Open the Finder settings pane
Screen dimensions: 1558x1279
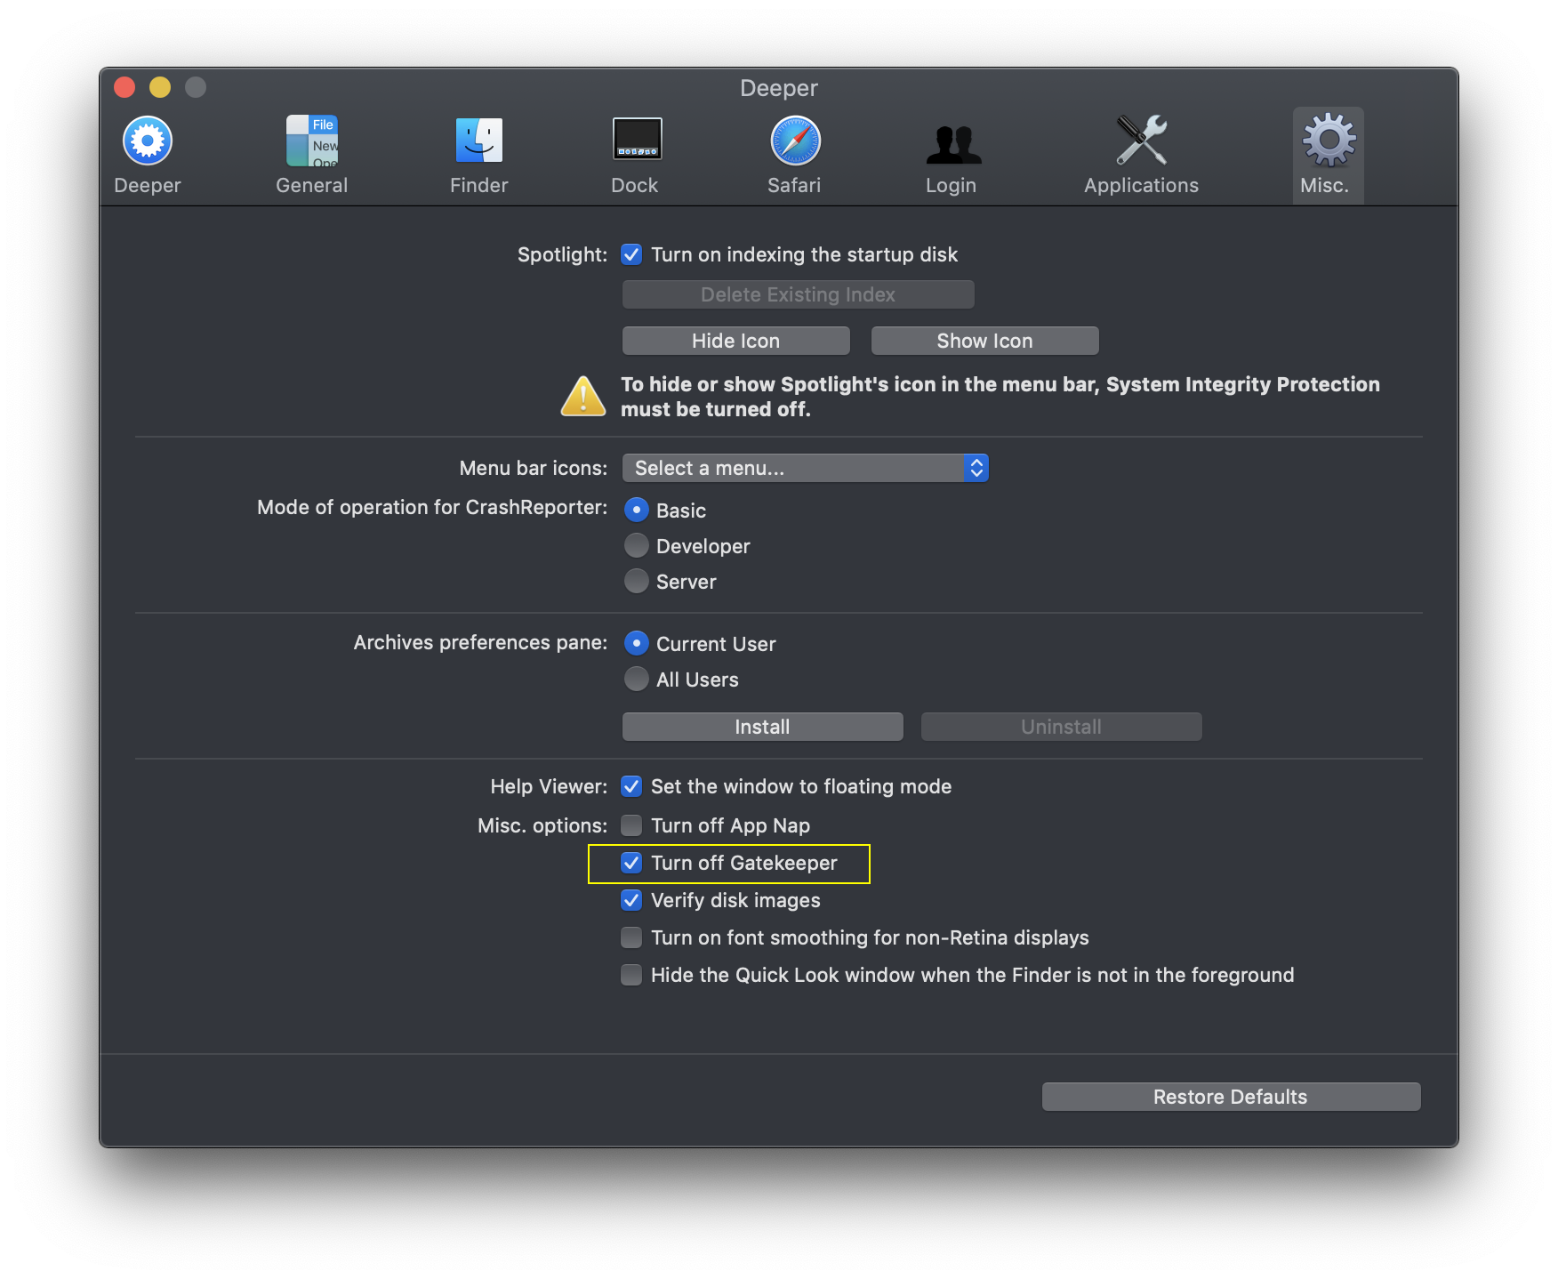pos(478,151)
